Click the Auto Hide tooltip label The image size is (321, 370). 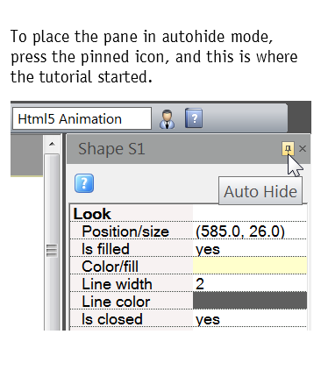[x=260, y=191]
